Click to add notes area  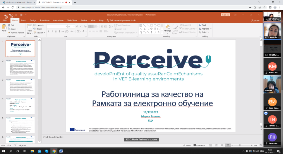point(53,137)
